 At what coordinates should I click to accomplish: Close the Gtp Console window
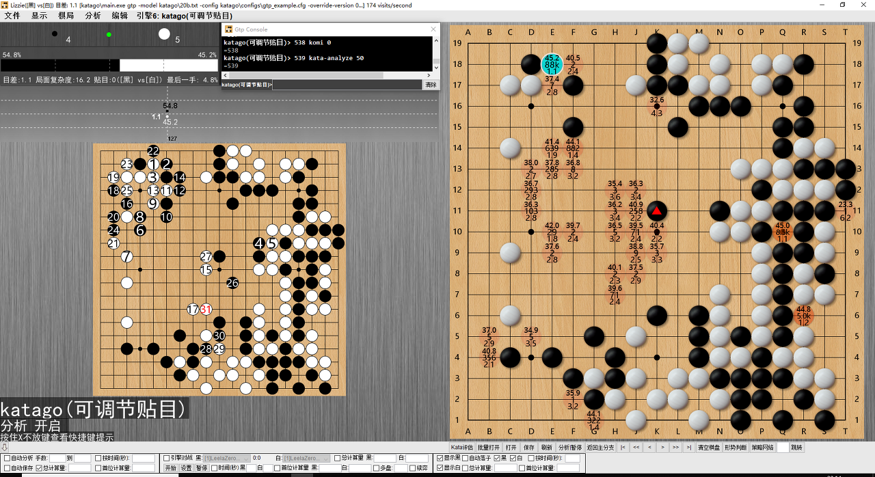pyautogui.click(x=433, y=29)
